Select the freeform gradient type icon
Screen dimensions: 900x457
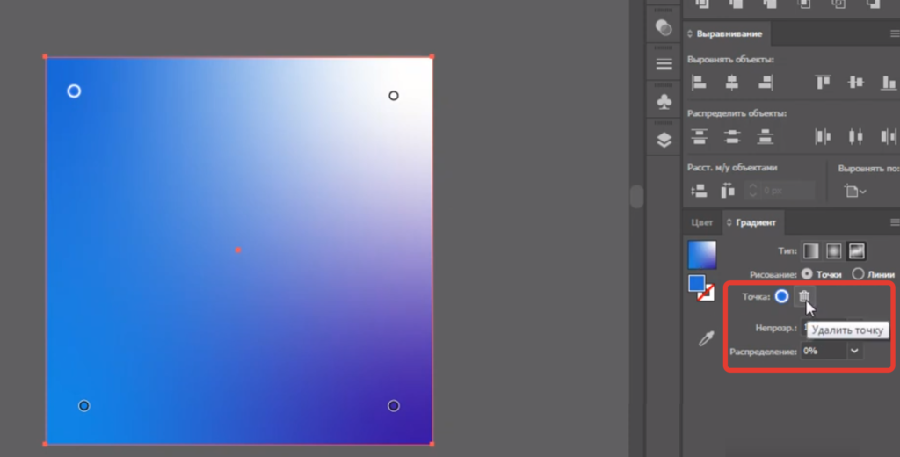[856, 251]
